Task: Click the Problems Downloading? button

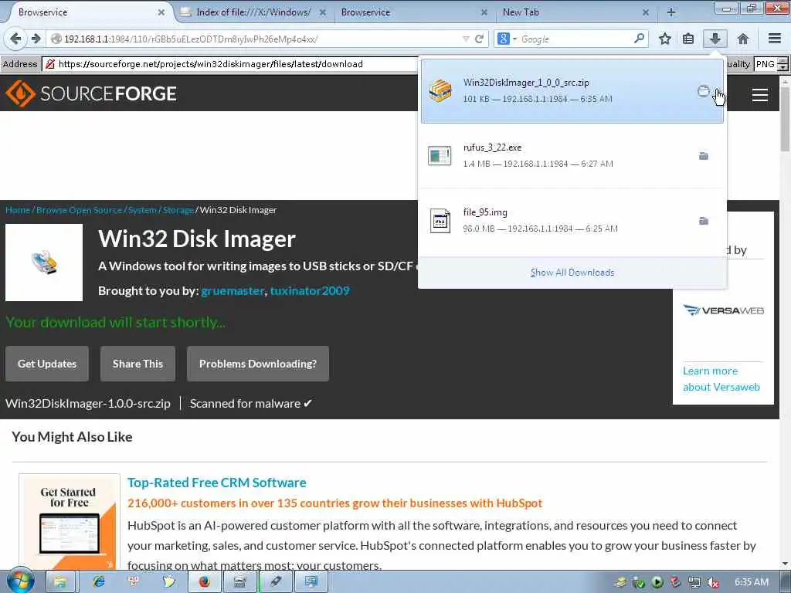Action: (x=258, y=364)
